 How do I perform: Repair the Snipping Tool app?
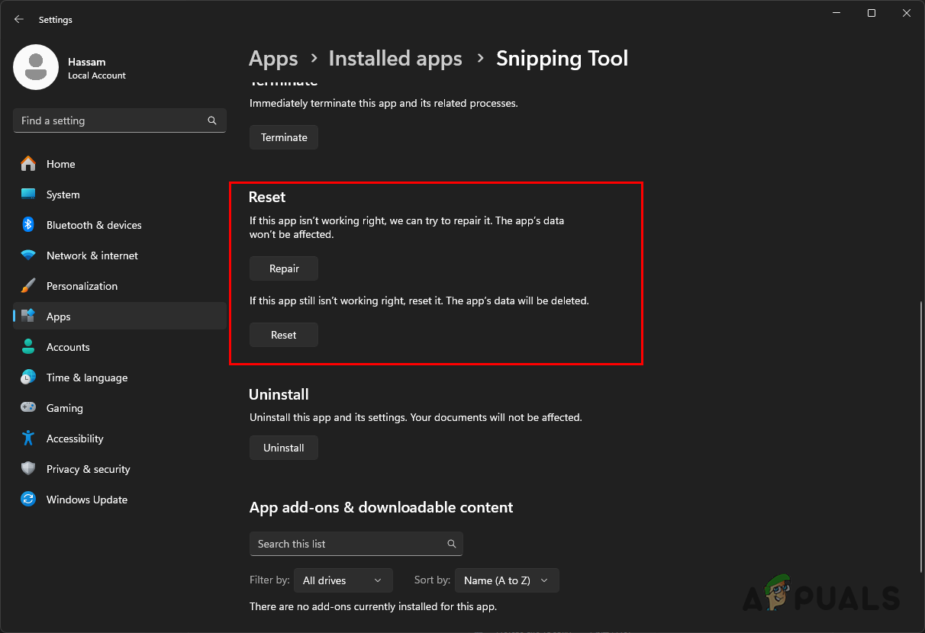coord(283,268)
